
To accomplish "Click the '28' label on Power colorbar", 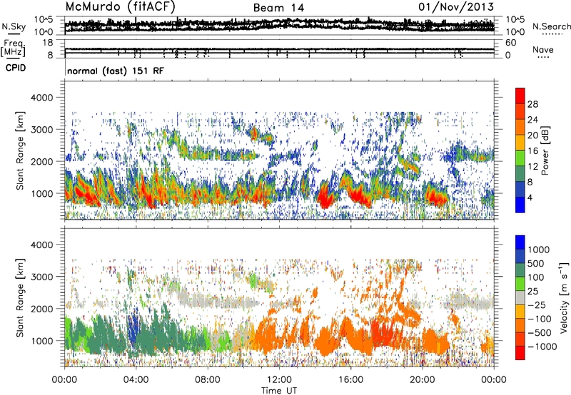I will point(532,104).
